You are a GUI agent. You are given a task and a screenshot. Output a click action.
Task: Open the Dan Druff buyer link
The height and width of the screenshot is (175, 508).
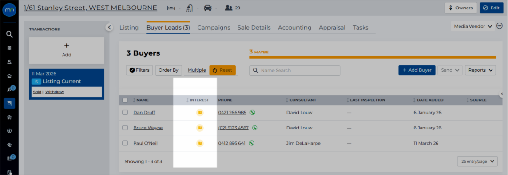(144, 112)
